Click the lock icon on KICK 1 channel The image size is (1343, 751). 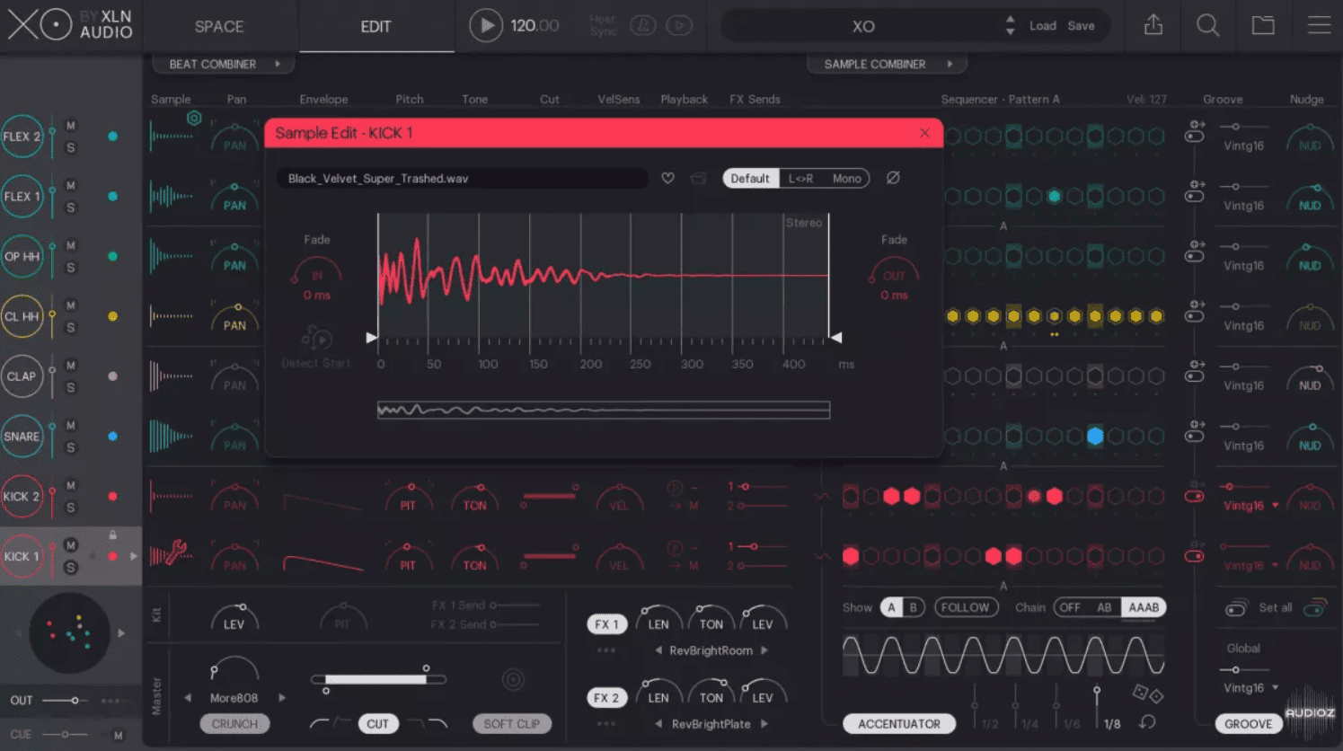[112, 535]
